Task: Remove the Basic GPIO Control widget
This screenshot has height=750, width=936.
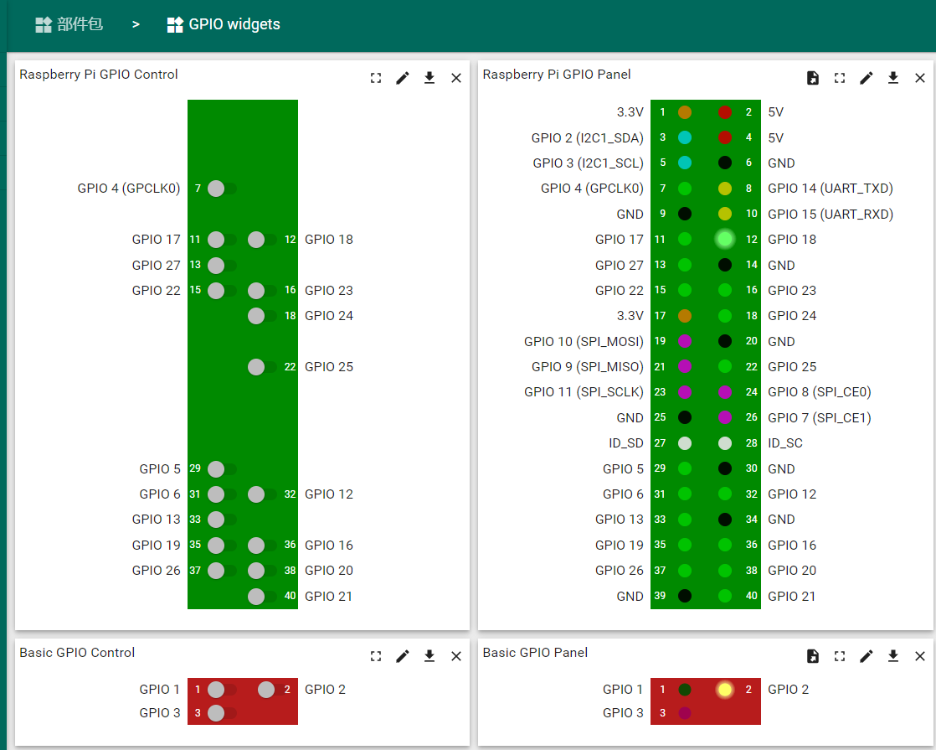Action: point(456,656)
